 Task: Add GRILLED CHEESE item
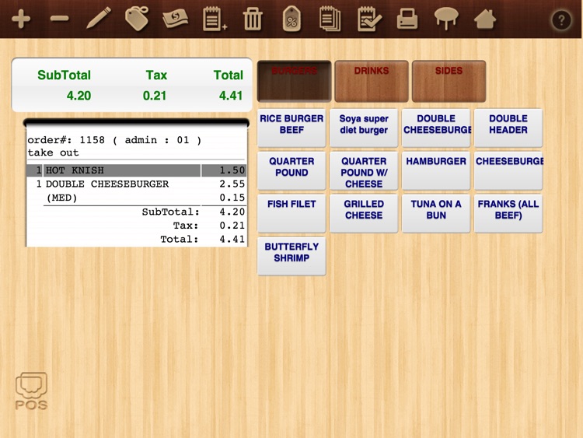coord(364,213)
